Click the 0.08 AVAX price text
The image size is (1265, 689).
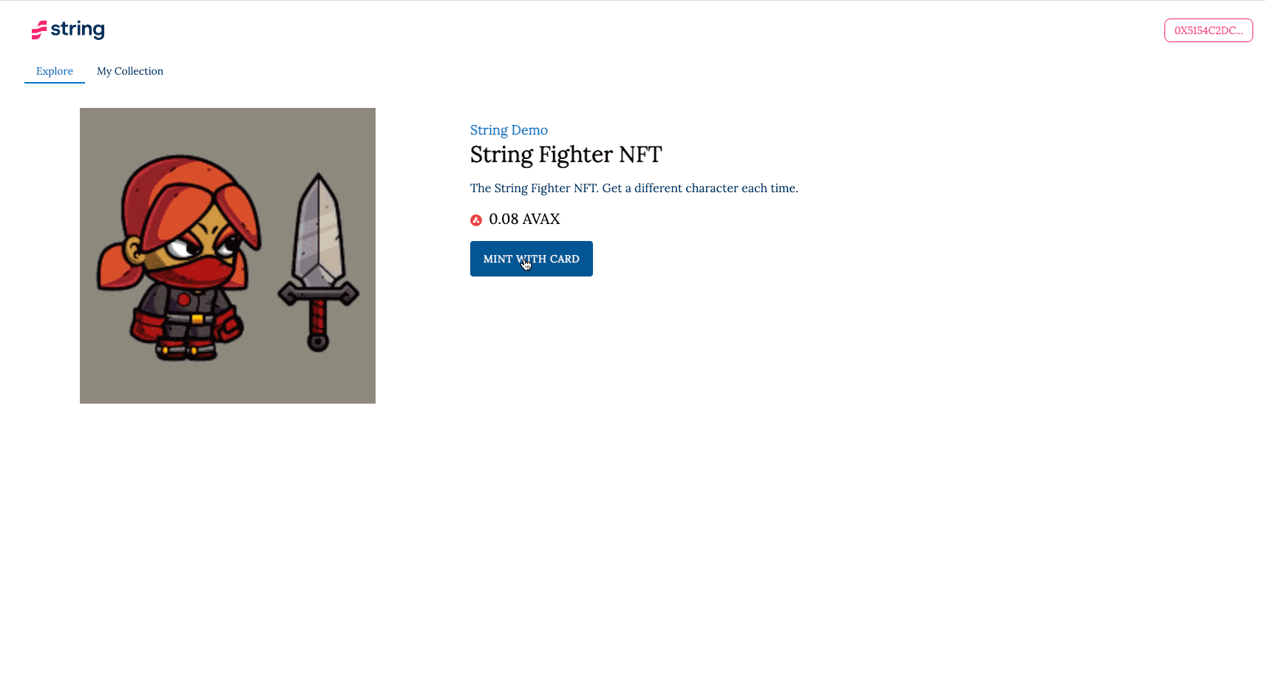(524, 219)
